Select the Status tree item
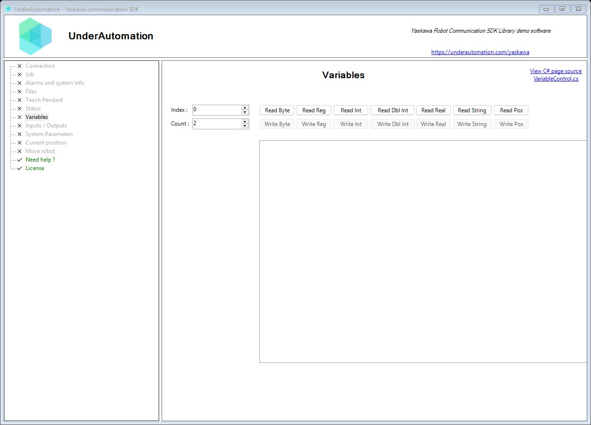The width and height of the screenshot is (591, 425). [x=33, y=109]
